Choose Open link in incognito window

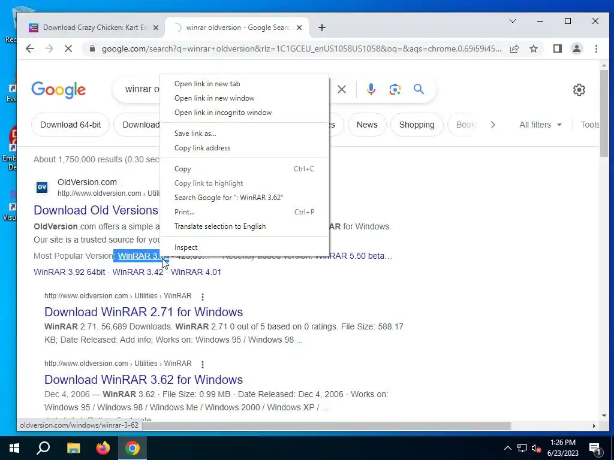point(245,113)
